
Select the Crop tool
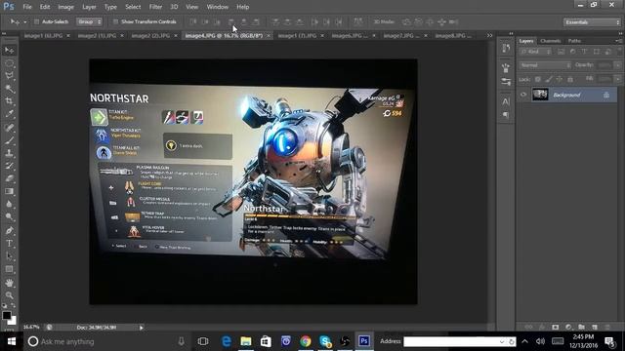9,101
